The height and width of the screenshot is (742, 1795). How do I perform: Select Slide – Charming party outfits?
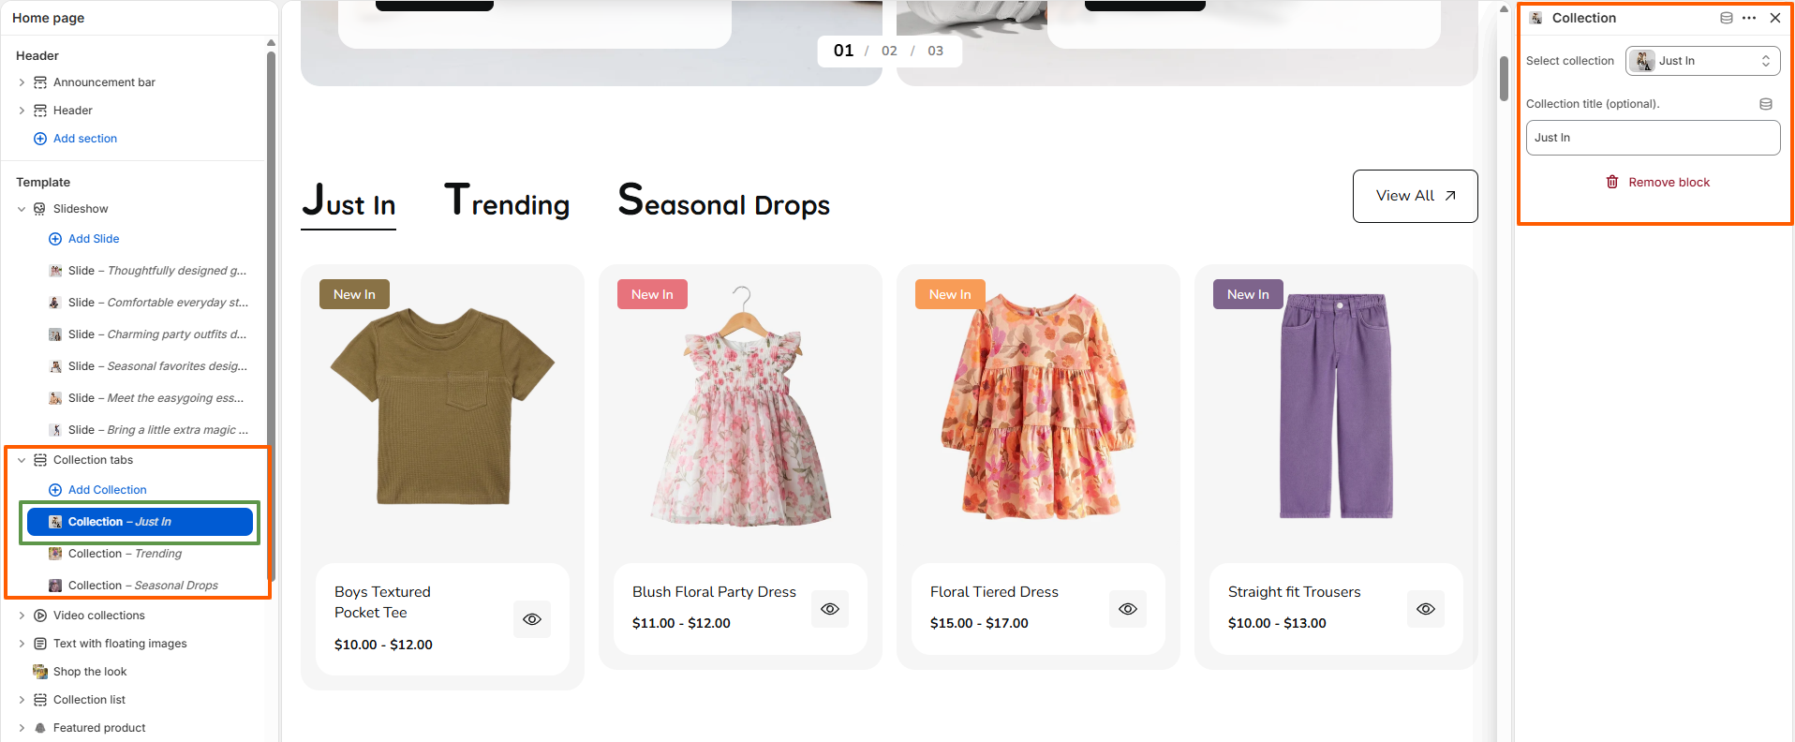(x=140, y=334)
